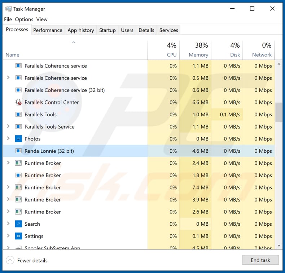The width and height of the screenshot is (285, 273).
Task: Click the Parallels Coherence service (32 bit) icon
Action: coord(18,90)
